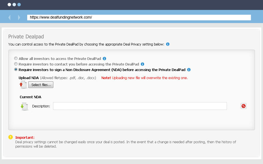Screen dimensions: 263x164
Task: Show info icon for 'Allow all investors' option
Action: click(x=104, y=59)
